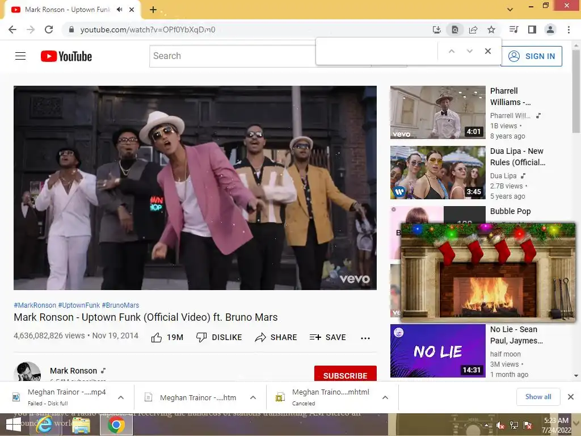The width and height of the screenshot is (581, 436).
Task: Expand options for Meghan Trainor mp4 download
Action: point(121,397)
